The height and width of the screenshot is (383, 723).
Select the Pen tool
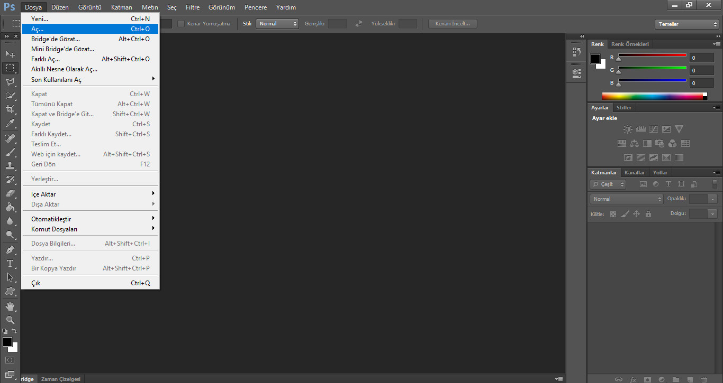pos(10,249)
